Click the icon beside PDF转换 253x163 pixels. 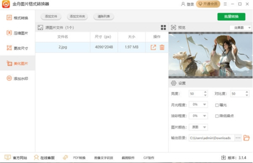65,158
